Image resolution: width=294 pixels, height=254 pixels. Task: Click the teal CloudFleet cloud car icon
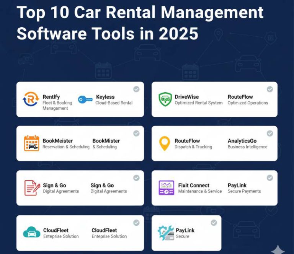tap(32, 232)
